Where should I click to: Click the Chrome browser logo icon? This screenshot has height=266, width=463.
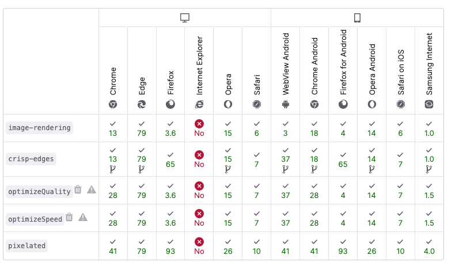[113, 104]
